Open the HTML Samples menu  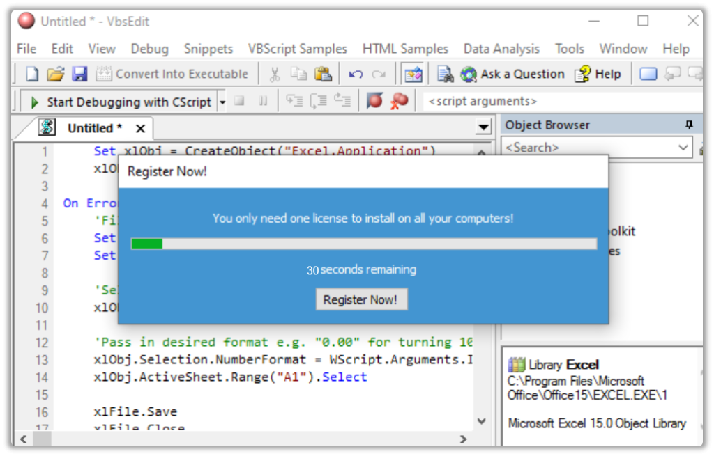point(405,49)
